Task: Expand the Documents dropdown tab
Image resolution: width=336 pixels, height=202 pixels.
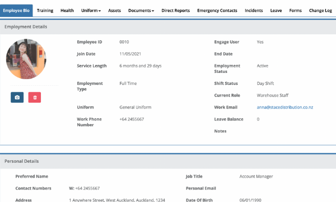Action: click(141, 11)
